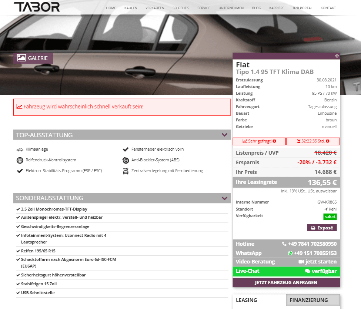Click the video camera icon for Video-Beratung
The width and height of the screenshot is (361, 309).
point(301,262)
